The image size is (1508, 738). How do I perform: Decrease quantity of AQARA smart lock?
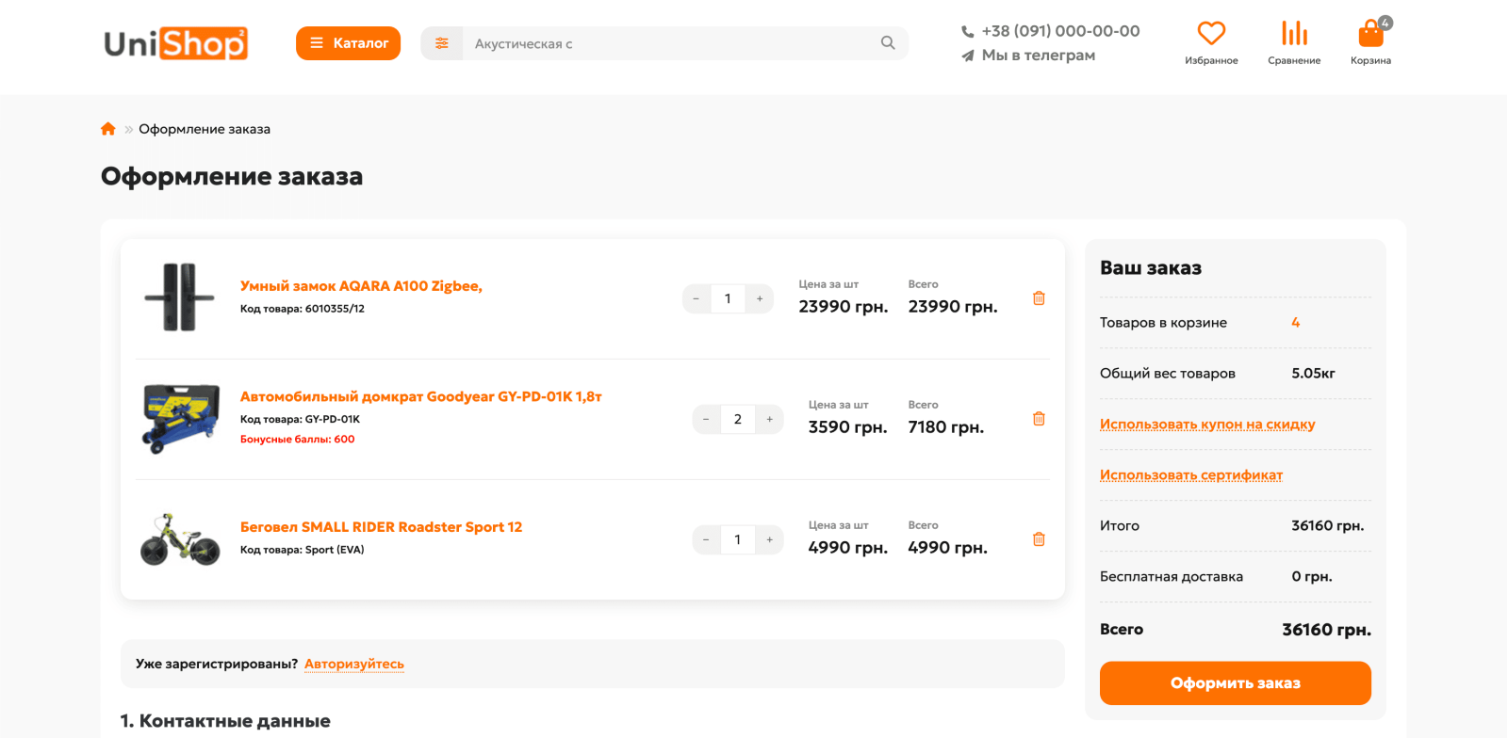[x=697, y=298]
